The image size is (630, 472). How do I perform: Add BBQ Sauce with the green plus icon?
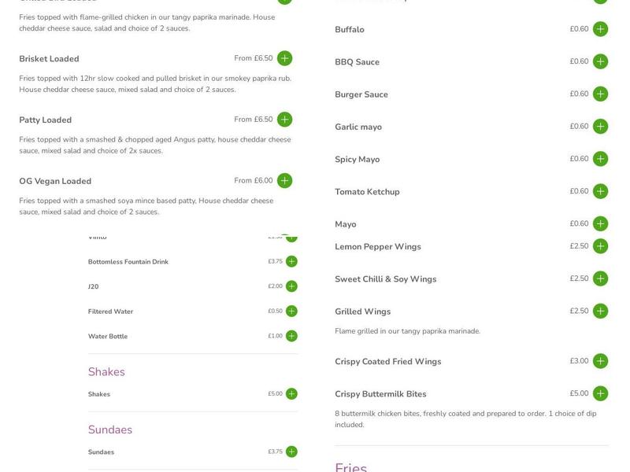point(601,61)
